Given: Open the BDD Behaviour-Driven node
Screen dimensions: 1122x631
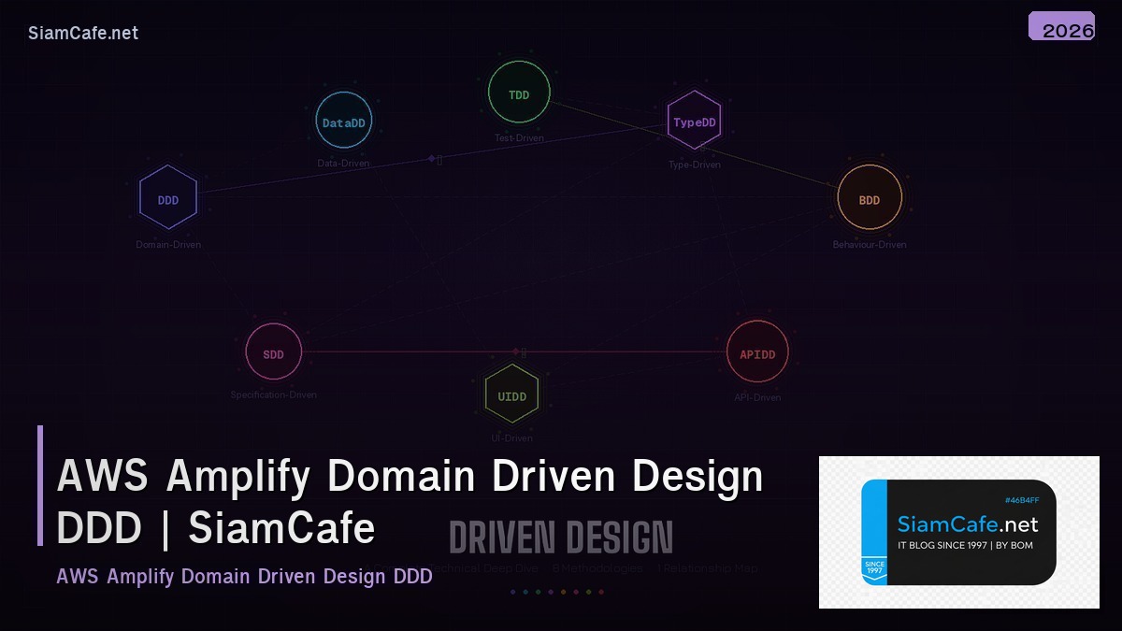Looking at the screenshot, I should [869, 198].
